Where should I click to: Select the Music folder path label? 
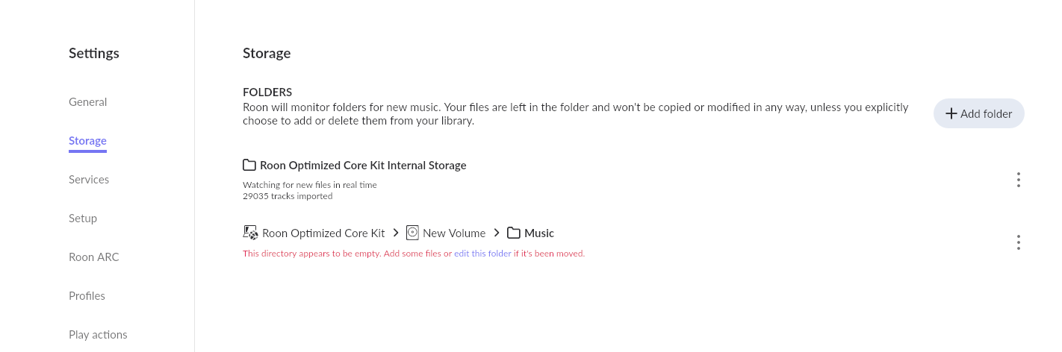click(539, 233)
